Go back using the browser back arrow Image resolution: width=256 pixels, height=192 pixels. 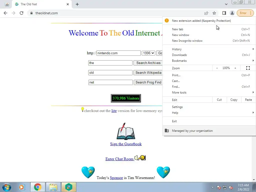pos(5,13)
